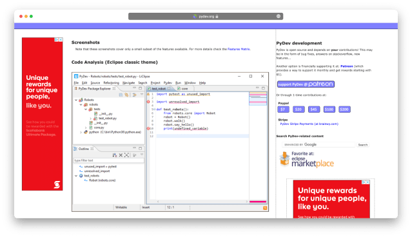The width and height of the screenshot is (412, 237).
Task: Click the browser address bar lock icon
Action: (x=217, y=16)
